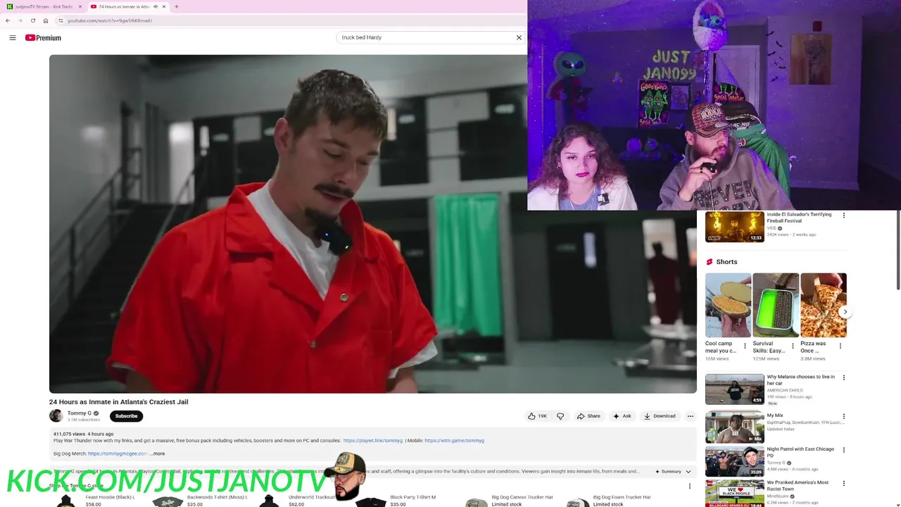Image resolution: width=901 pixels, height=507 pixels.
Task: Click the browser home icon
Action: pos(46,20)
